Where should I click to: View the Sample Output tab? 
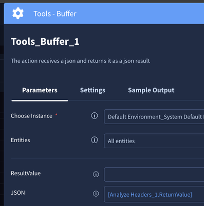pyautogui.click(x=151, y=90)
